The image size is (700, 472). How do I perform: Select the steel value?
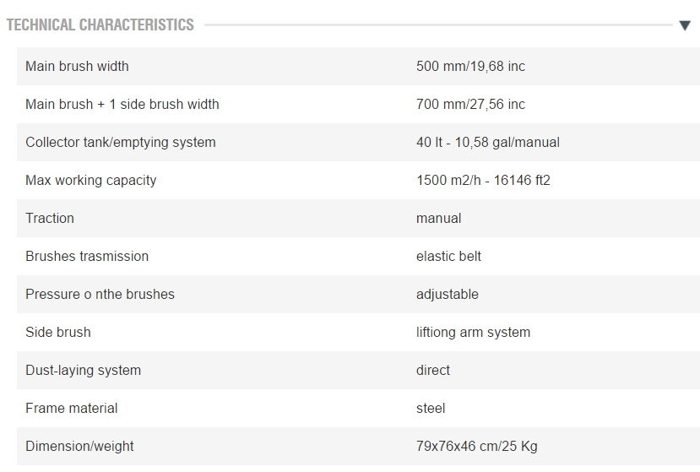click(x=431, y=409)
